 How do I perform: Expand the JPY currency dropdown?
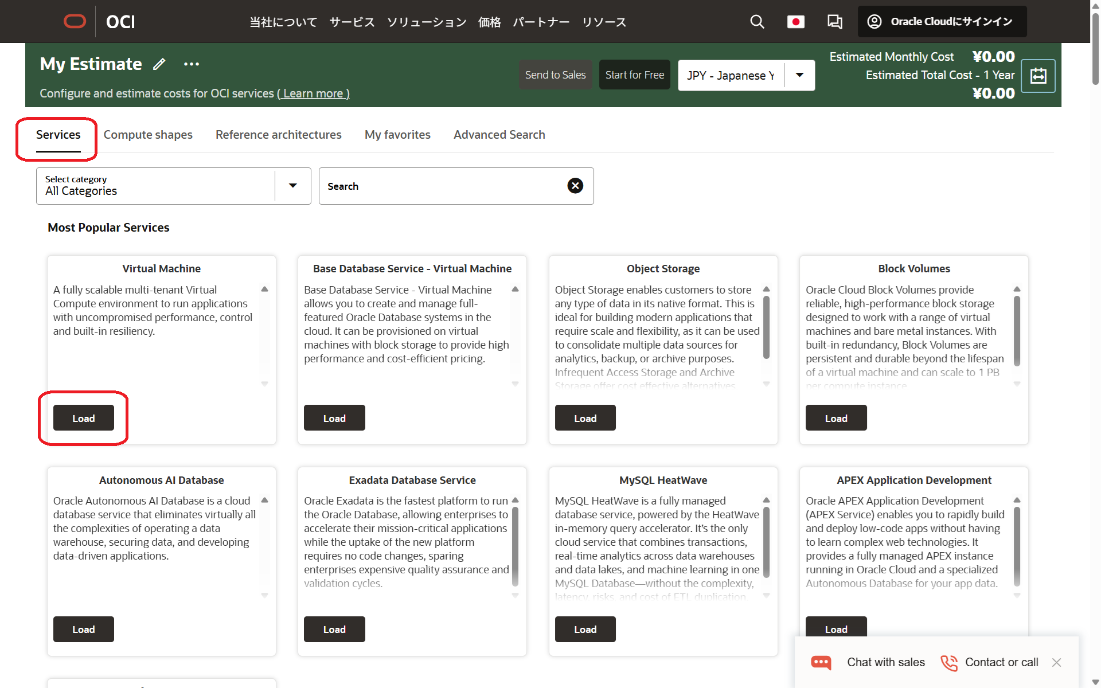[799, 75]
